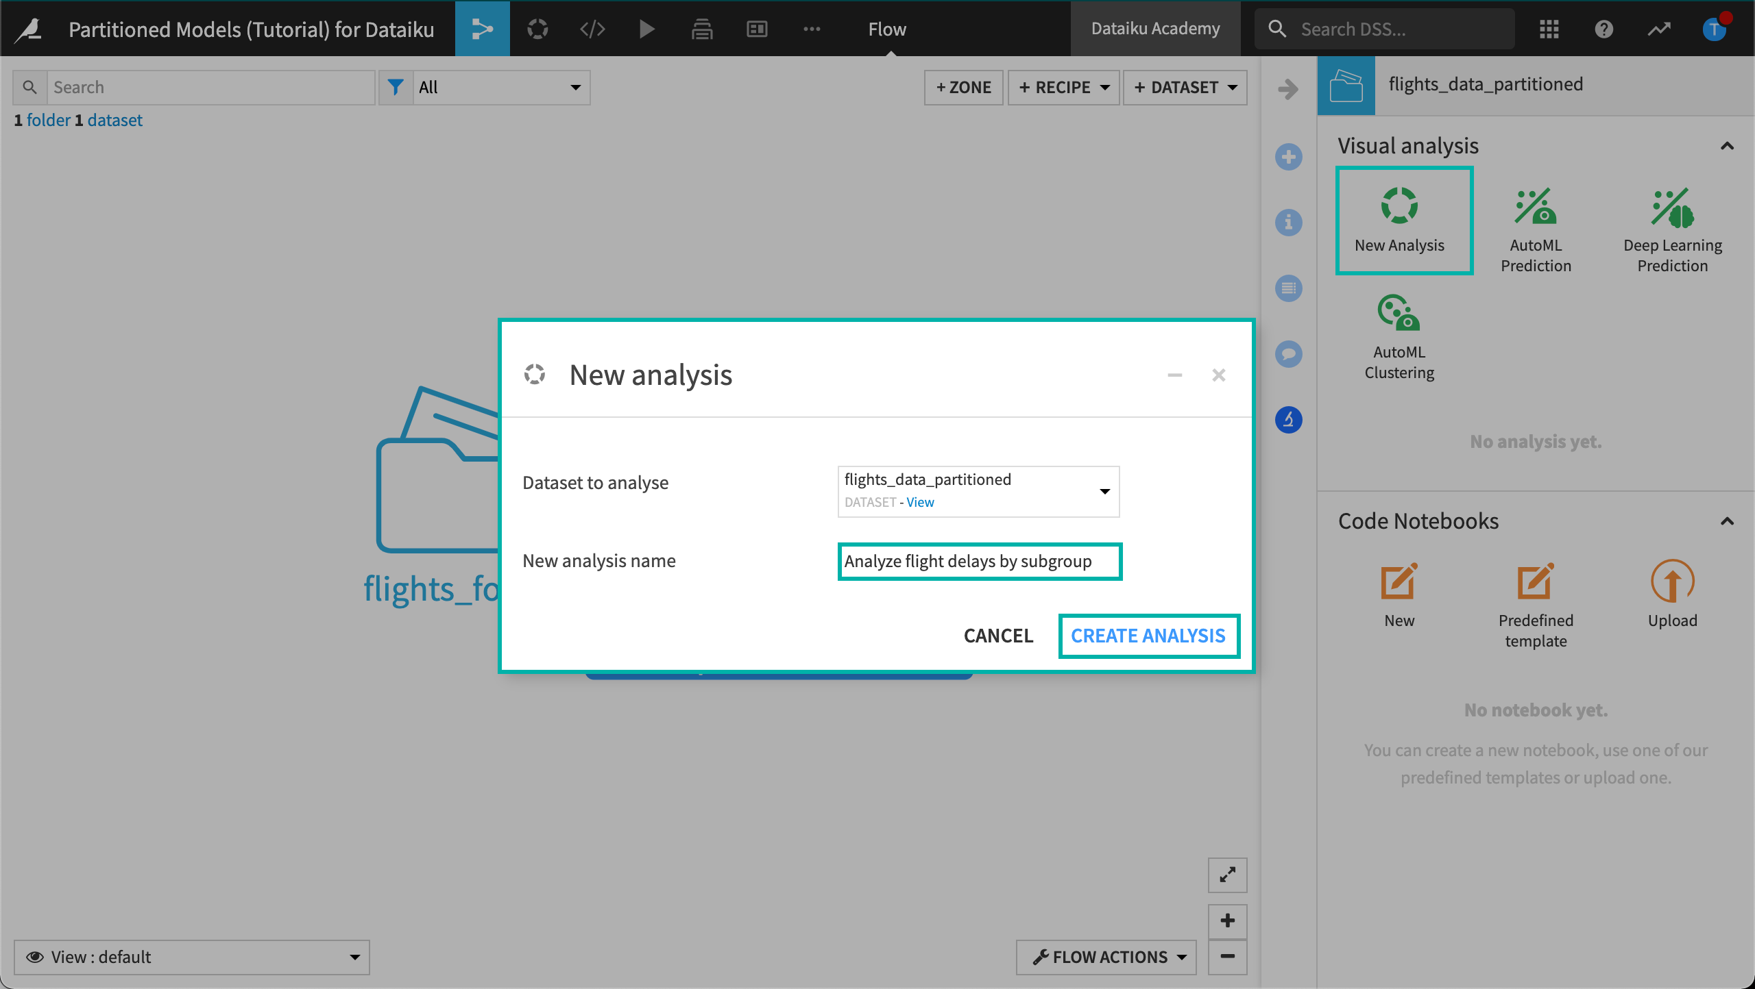Close the New analysis dialog
Image resolution: width=1755 pixels, height=989 pixels.
pyautogui.click(x=1218, y=375)
